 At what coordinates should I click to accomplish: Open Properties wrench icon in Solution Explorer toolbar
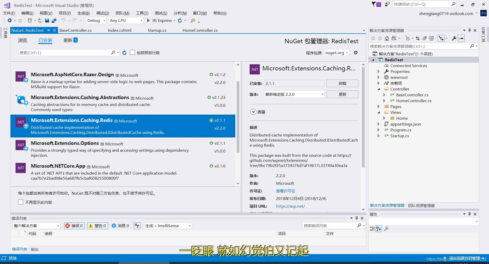coord(454,38)
